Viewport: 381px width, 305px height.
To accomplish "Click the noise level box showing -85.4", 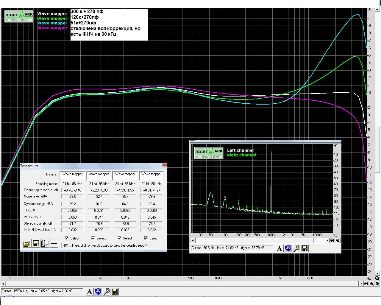I will (125, 197).
